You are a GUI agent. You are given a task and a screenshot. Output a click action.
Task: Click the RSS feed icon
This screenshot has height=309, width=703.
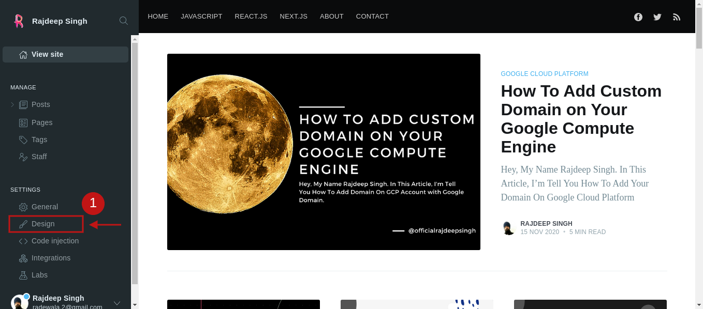pyautogui.click(x=677, y=17)
